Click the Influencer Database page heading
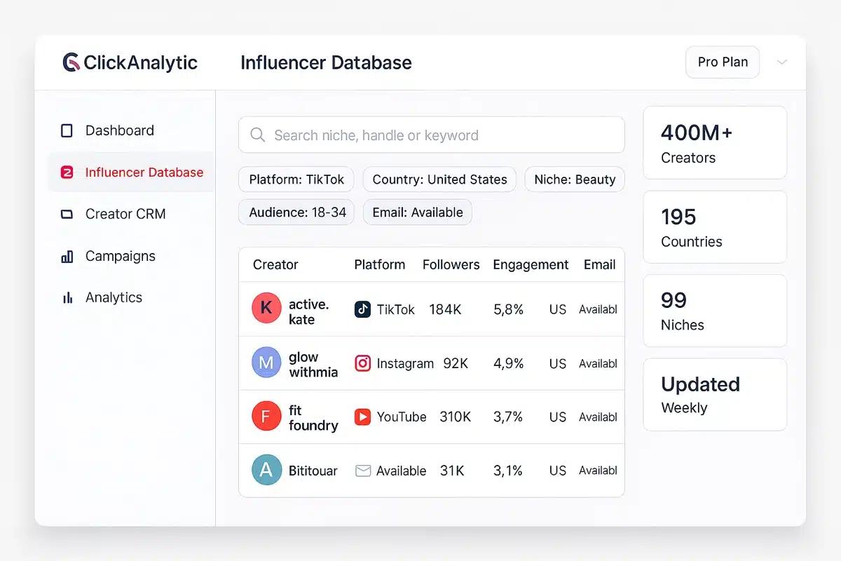Image resolution: width=841 pixels, height=561 pixels. point(326,62)
